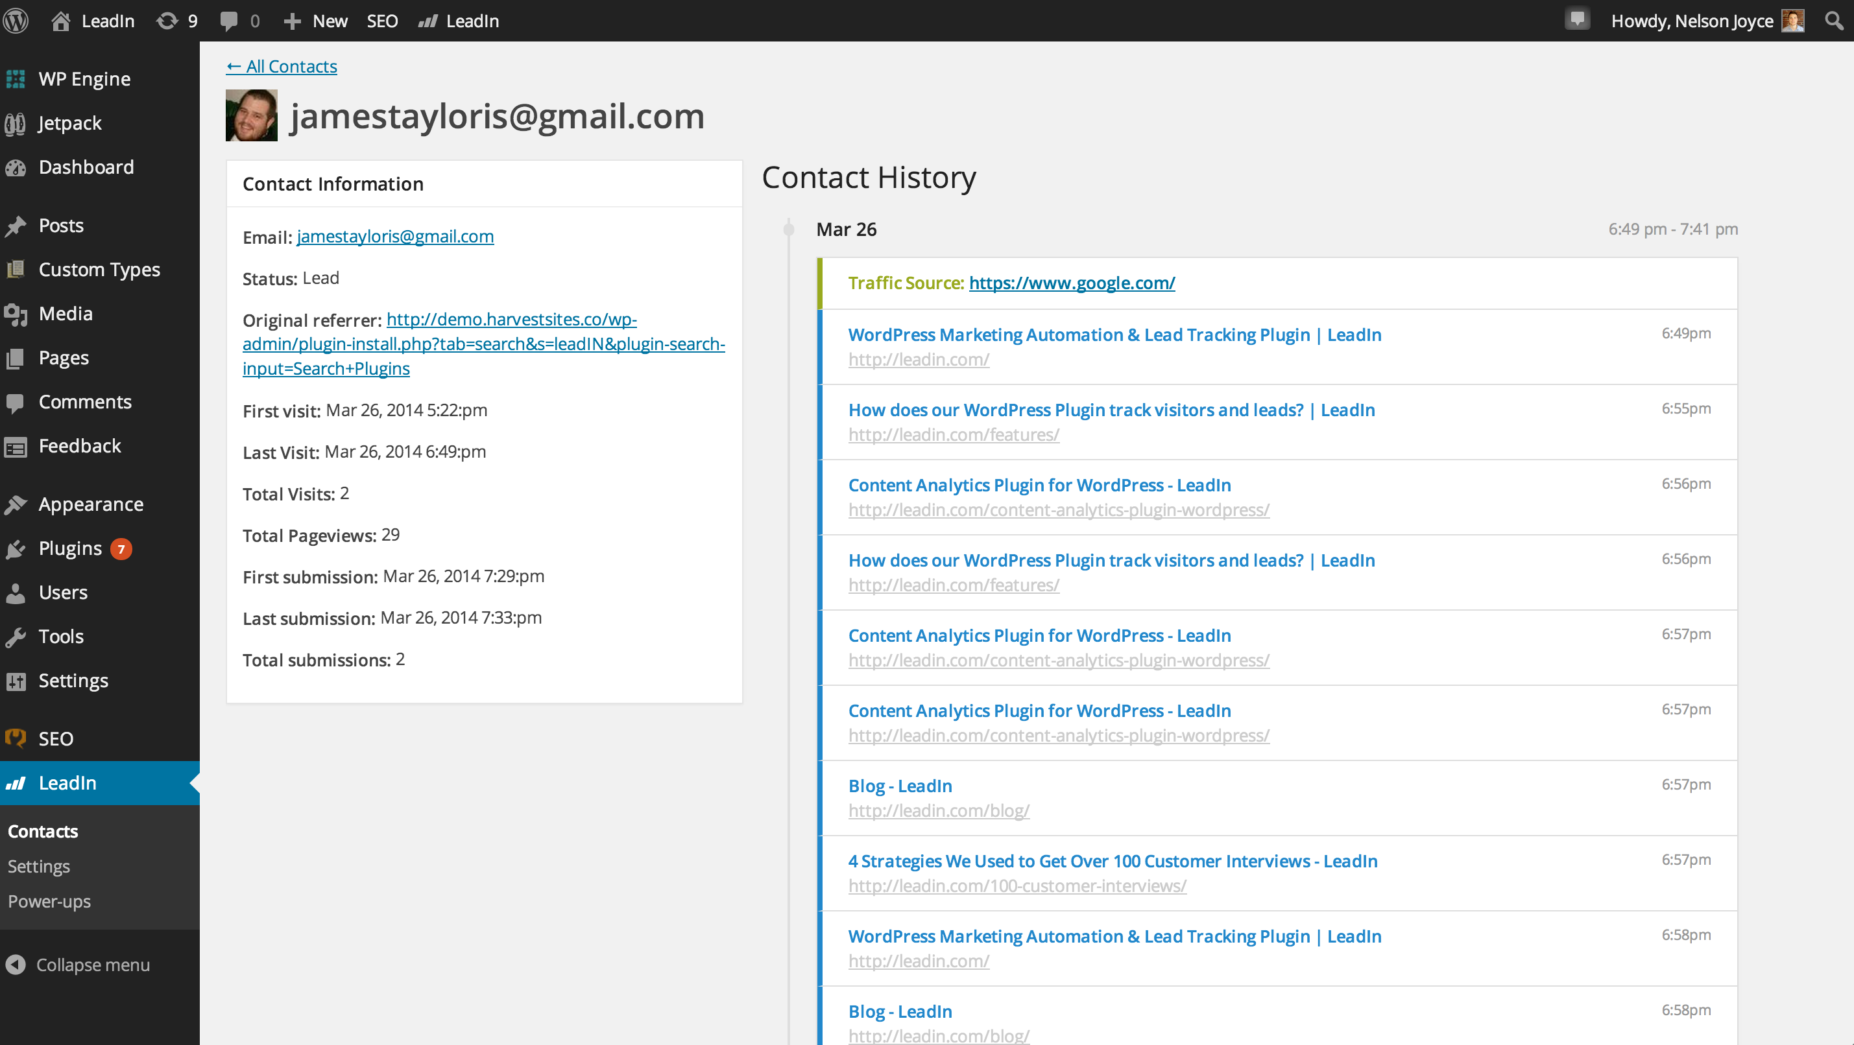Click the contact's profile photo
1854x1045 pixels.
(x=251, y=115)
